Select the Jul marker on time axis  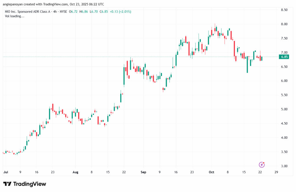point(5,172)
